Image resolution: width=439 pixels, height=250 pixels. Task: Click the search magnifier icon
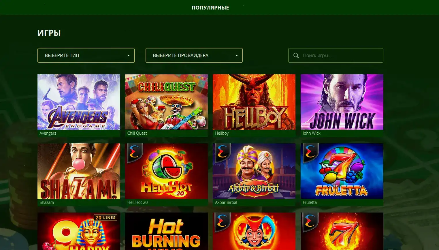pos(296,55)
